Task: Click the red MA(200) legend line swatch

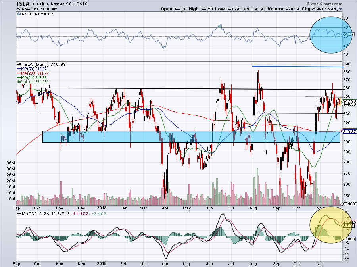Action: tap(19, 73)
